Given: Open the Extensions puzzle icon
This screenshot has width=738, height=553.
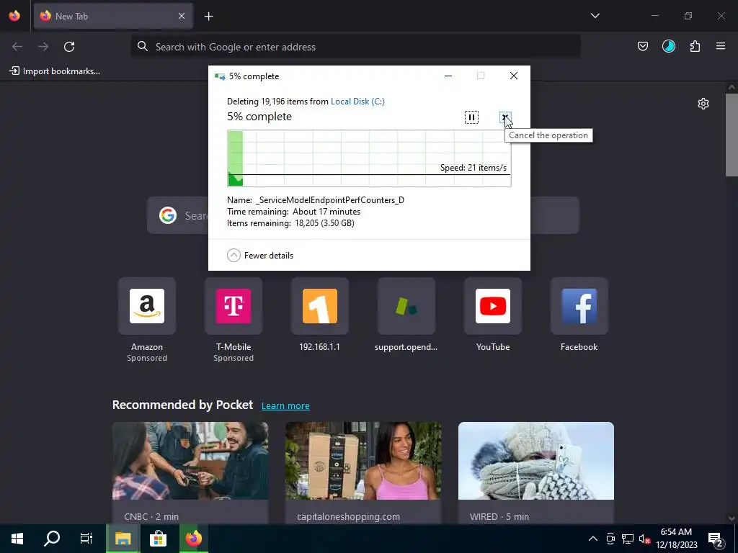Looking at the screenshot, I should click(x=695, y=46).
